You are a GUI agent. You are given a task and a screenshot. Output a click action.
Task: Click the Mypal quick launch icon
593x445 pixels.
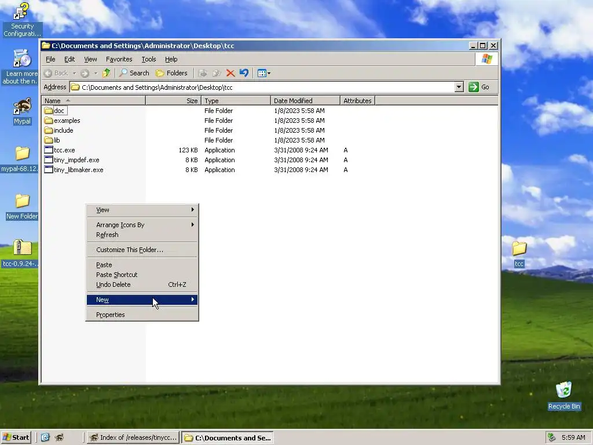click(x=59, y=437)
